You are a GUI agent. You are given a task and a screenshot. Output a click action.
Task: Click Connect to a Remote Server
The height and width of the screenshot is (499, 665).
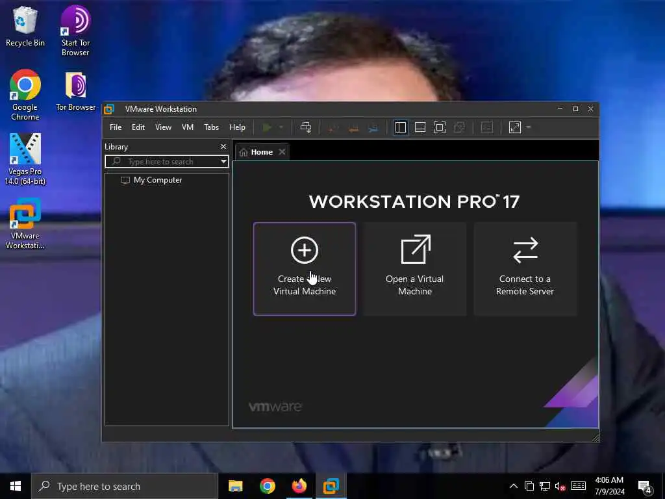pyautogui.click(x=525, y=269)
